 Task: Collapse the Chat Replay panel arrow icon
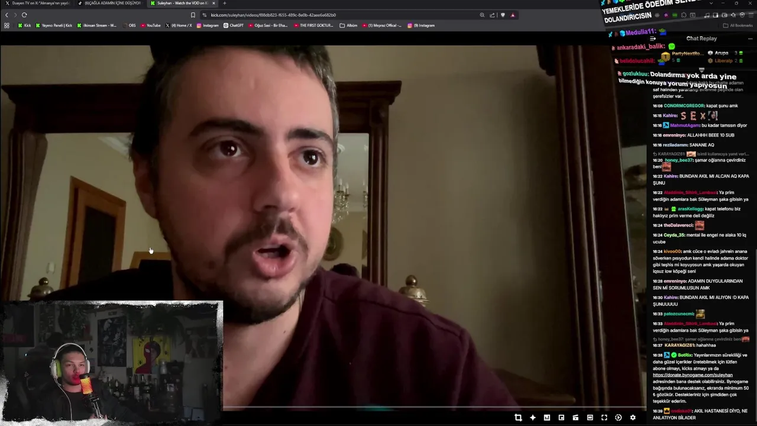(653, 38)
